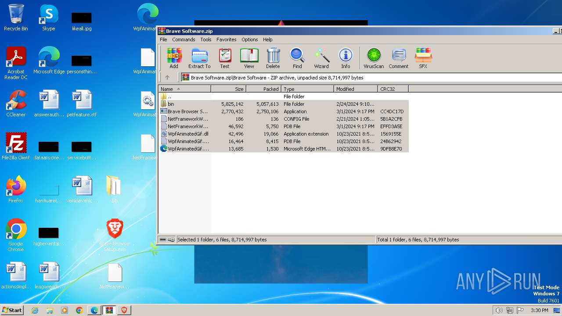Click the View toolbar icon
This screenshot has height=316, width=562.
(249, 58)
